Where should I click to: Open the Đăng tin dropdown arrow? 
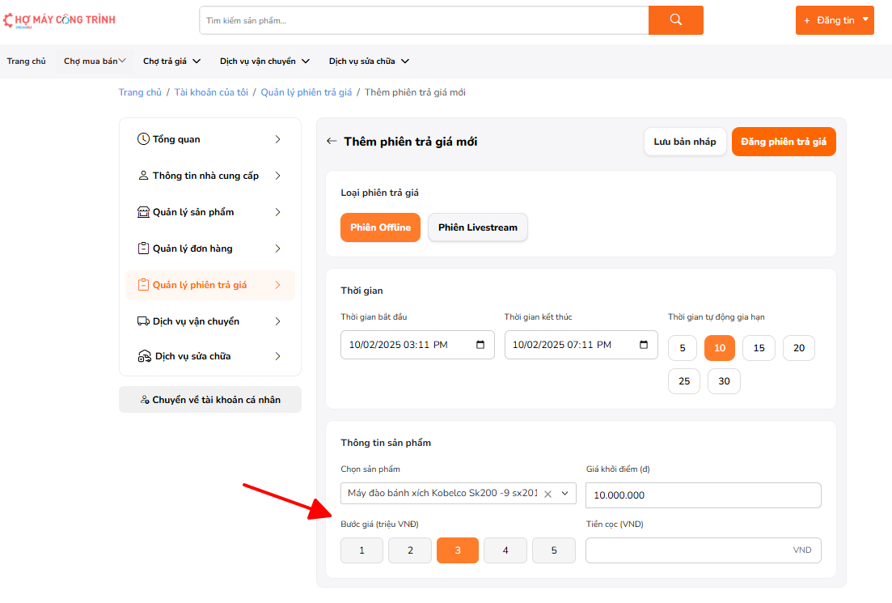tap(865, 20)
